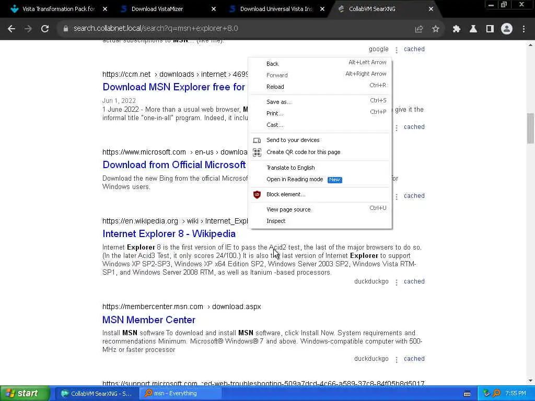Click the network tray icon in taskbar
This screenshot has height=401, width=535.
point(486,394)
